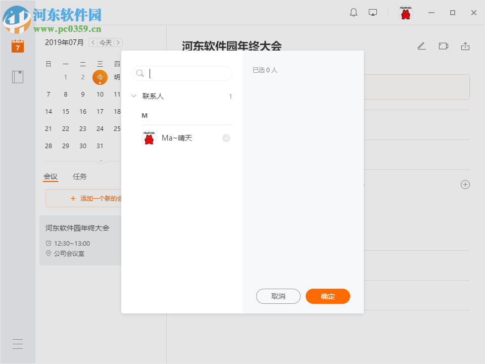Click the magnifier icon in search box
This screenshot has width=485, height=364.
(140, 73)
